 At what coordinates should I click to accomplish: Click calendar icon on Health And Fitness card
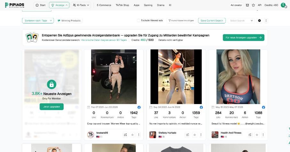click(213, 107)
